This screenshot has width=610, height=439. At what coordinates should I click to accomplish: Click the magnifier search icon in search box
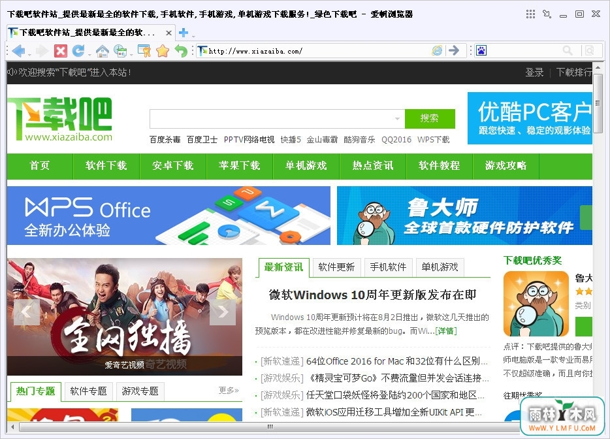point(568,50)
